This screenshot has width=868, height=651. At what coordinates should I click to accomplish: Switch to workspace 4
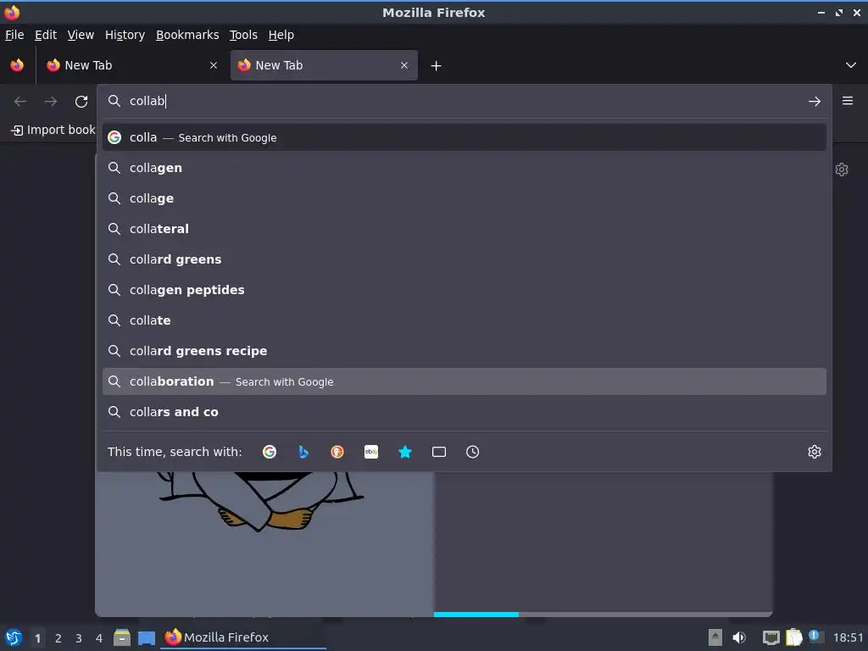click(x=99, y=638)
